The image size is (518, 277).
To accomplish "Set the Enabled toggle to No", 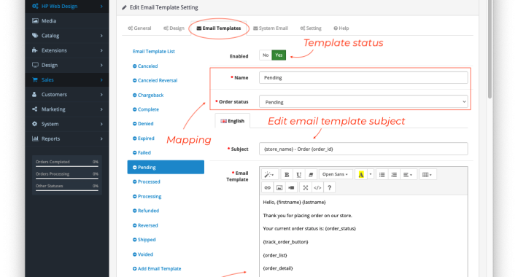I will coord(266,55).
